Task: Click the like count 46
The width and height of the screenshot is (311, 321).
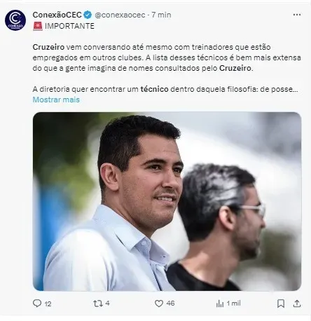Action: coord(171,303)
